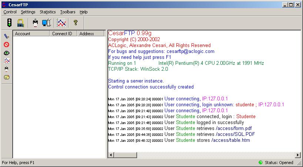Click the cesarftp@aclogic.com email text
Screen dimensions: 303x167
point(190,51)
